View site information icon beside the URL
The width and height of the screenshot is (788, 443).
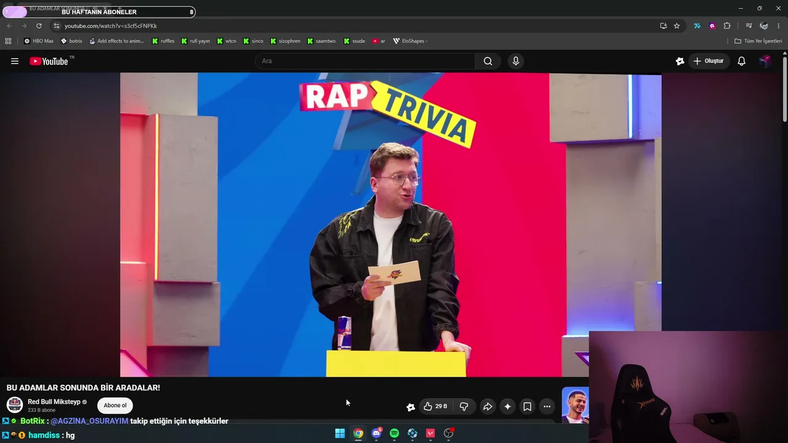click(x=56, y=26)
